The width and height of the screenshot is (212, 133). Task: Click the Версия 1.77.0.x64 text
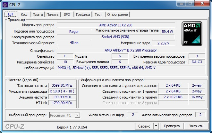(72, 127)
